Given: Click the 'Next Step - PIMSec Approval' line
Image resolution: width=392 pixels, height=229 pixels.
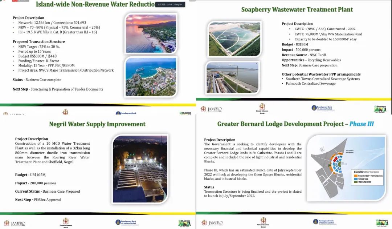Looking at the screenshot, I should pyautogui.click(x=38, y=200).
